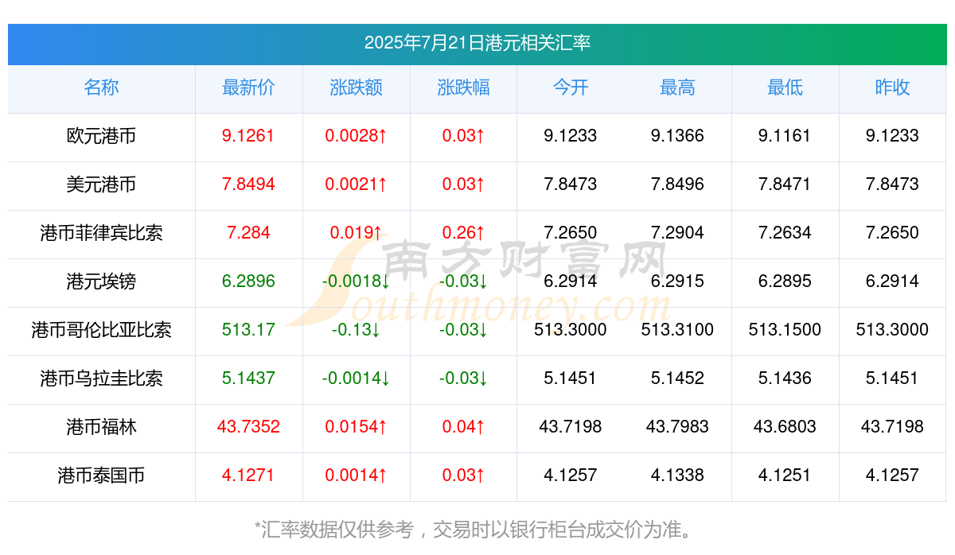Click change amount 0.0028↑
Screen dimensions: 955x555
(356, 136)
